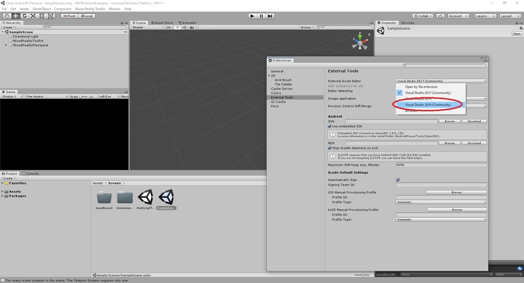Expand the Favorites tree in Project
The image size is (524, 283).
coord(2,183)
